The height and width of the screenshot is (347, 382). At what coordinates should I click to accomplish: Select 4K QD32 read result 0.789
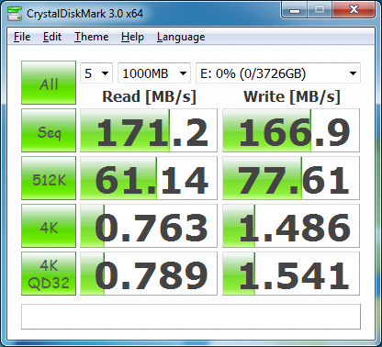[149, 274]
